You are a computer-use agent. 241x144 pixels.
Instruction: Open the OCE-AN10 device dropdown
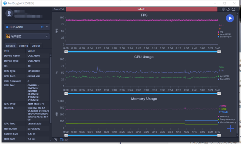coord(27,27)
